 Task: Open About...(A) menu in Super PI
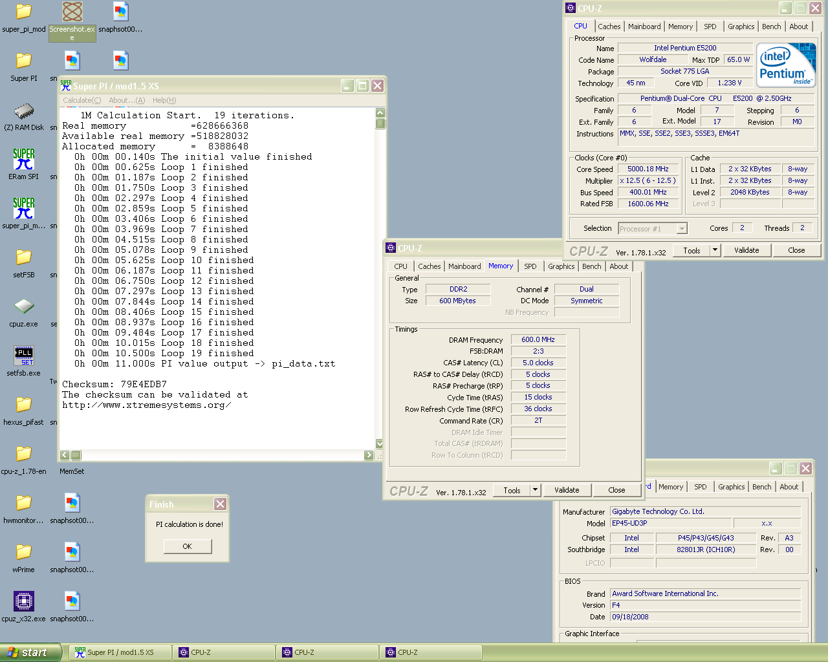coord(127,100)
